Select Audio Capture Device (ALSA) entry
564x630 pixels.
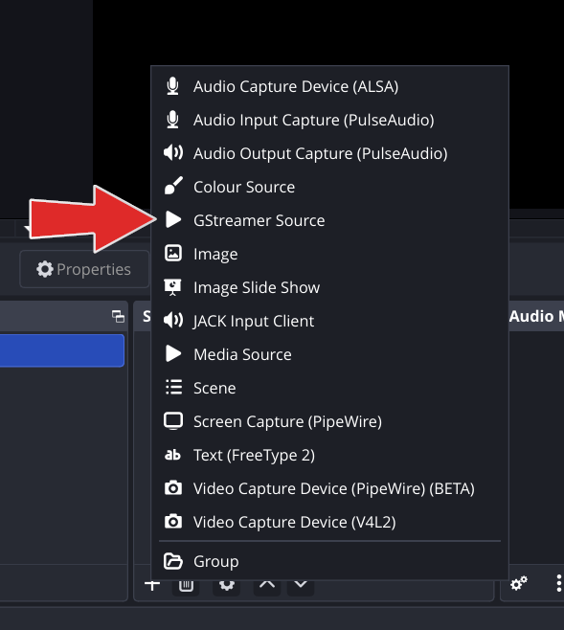329,86
